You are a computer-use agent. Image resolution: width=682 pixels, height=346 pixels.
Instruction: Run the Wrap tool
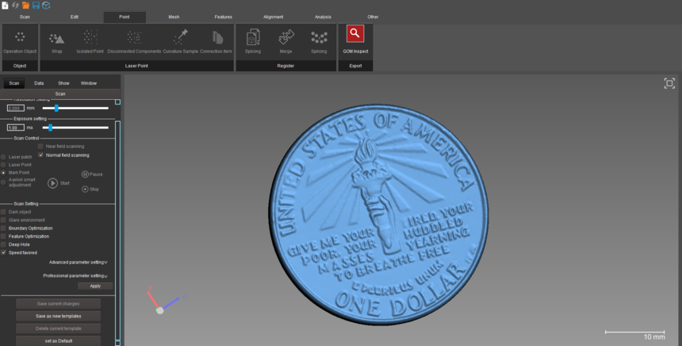[x=56, y=42]
